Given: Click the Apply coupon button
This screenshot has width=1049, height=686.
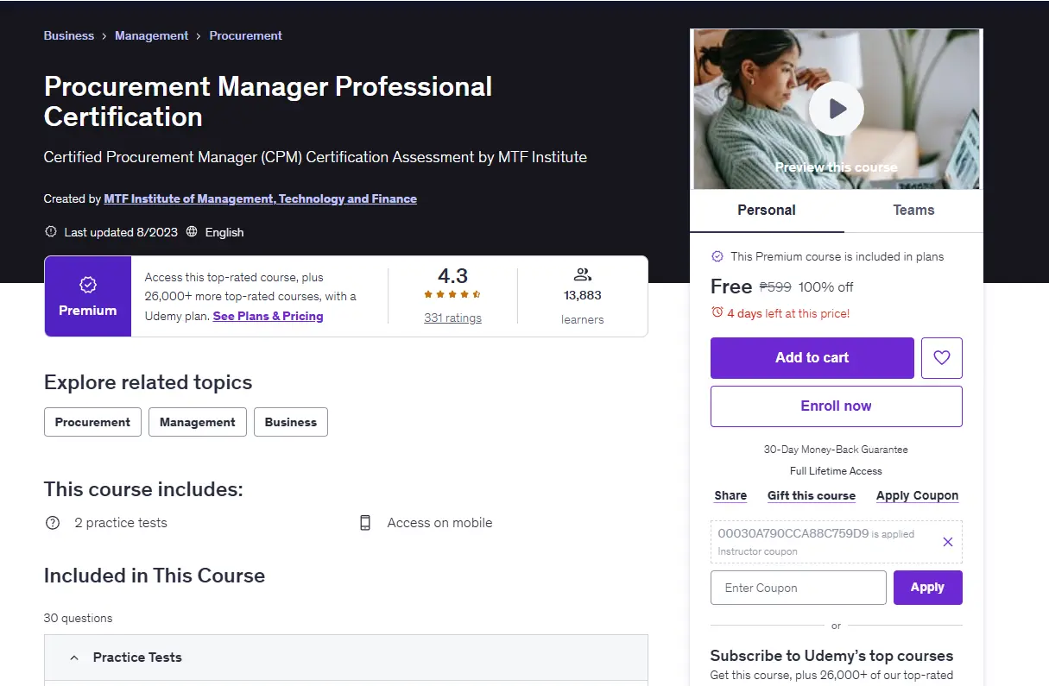Looking at the screenshot, I should [927, 588].
